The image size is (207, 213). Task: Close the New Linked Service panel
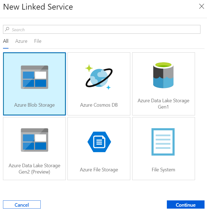click(202, 7)
